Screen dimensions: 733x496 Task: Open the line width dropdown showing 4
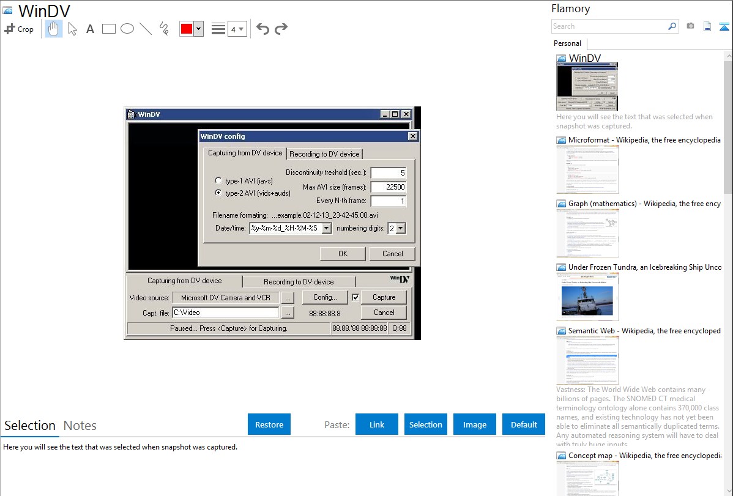(x=237, y=29)
